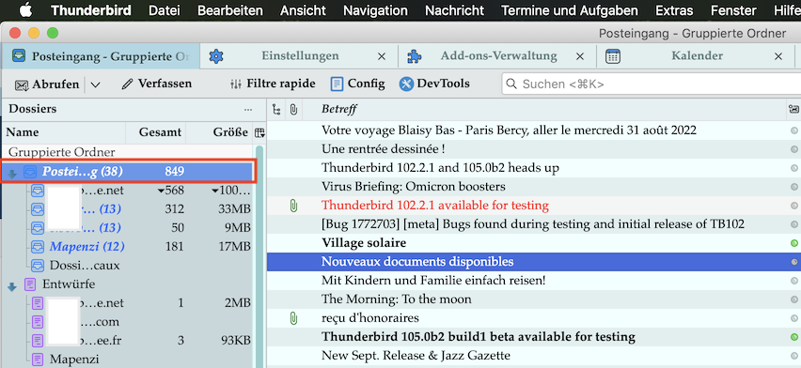Collapse the Entwürfe folder tree

12,287
